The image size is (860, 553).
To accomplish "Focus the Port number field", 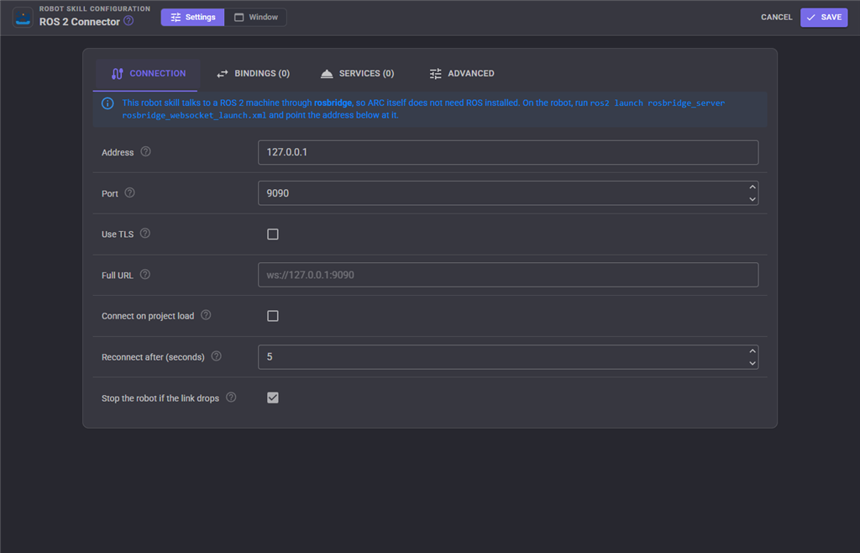I will coord(508,193).
